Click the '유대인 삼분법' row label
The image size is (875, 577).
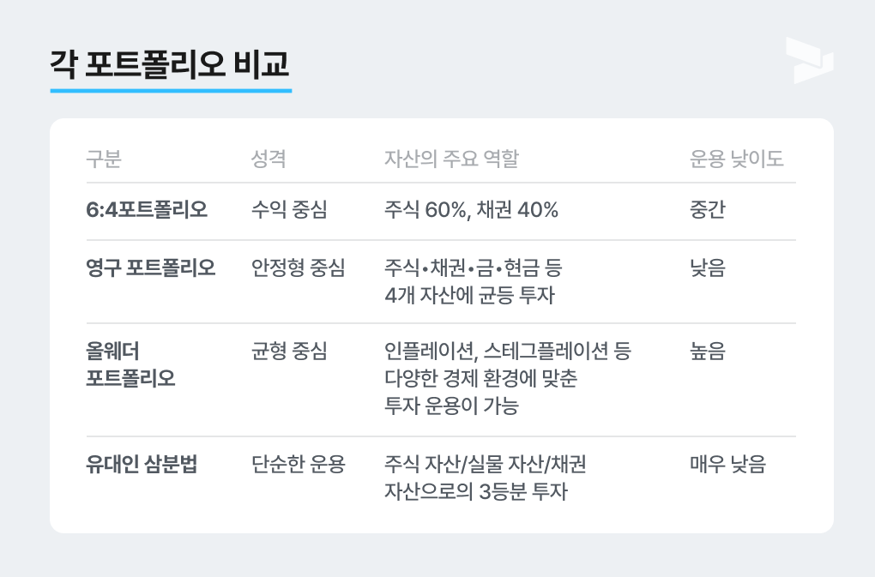click(142, 466)
